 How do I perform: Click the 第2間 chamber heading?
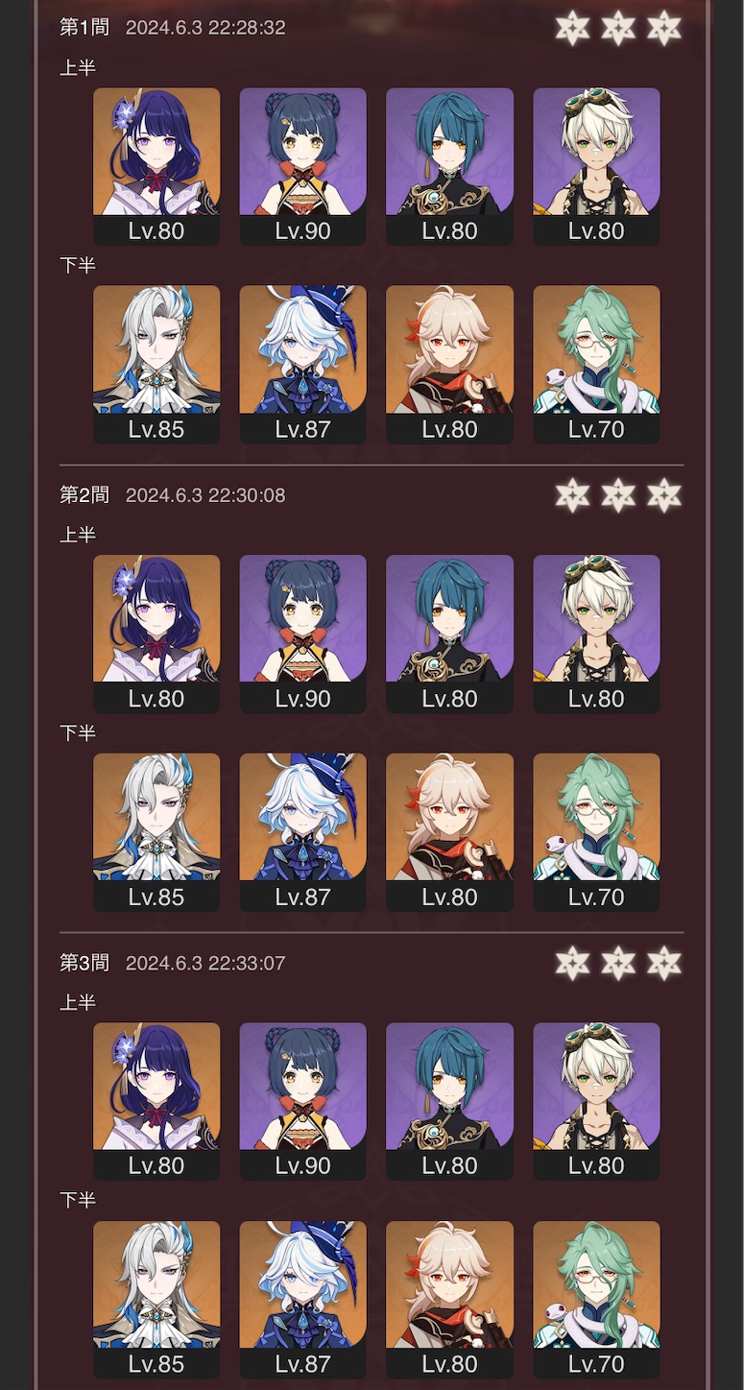pos(84,495)
